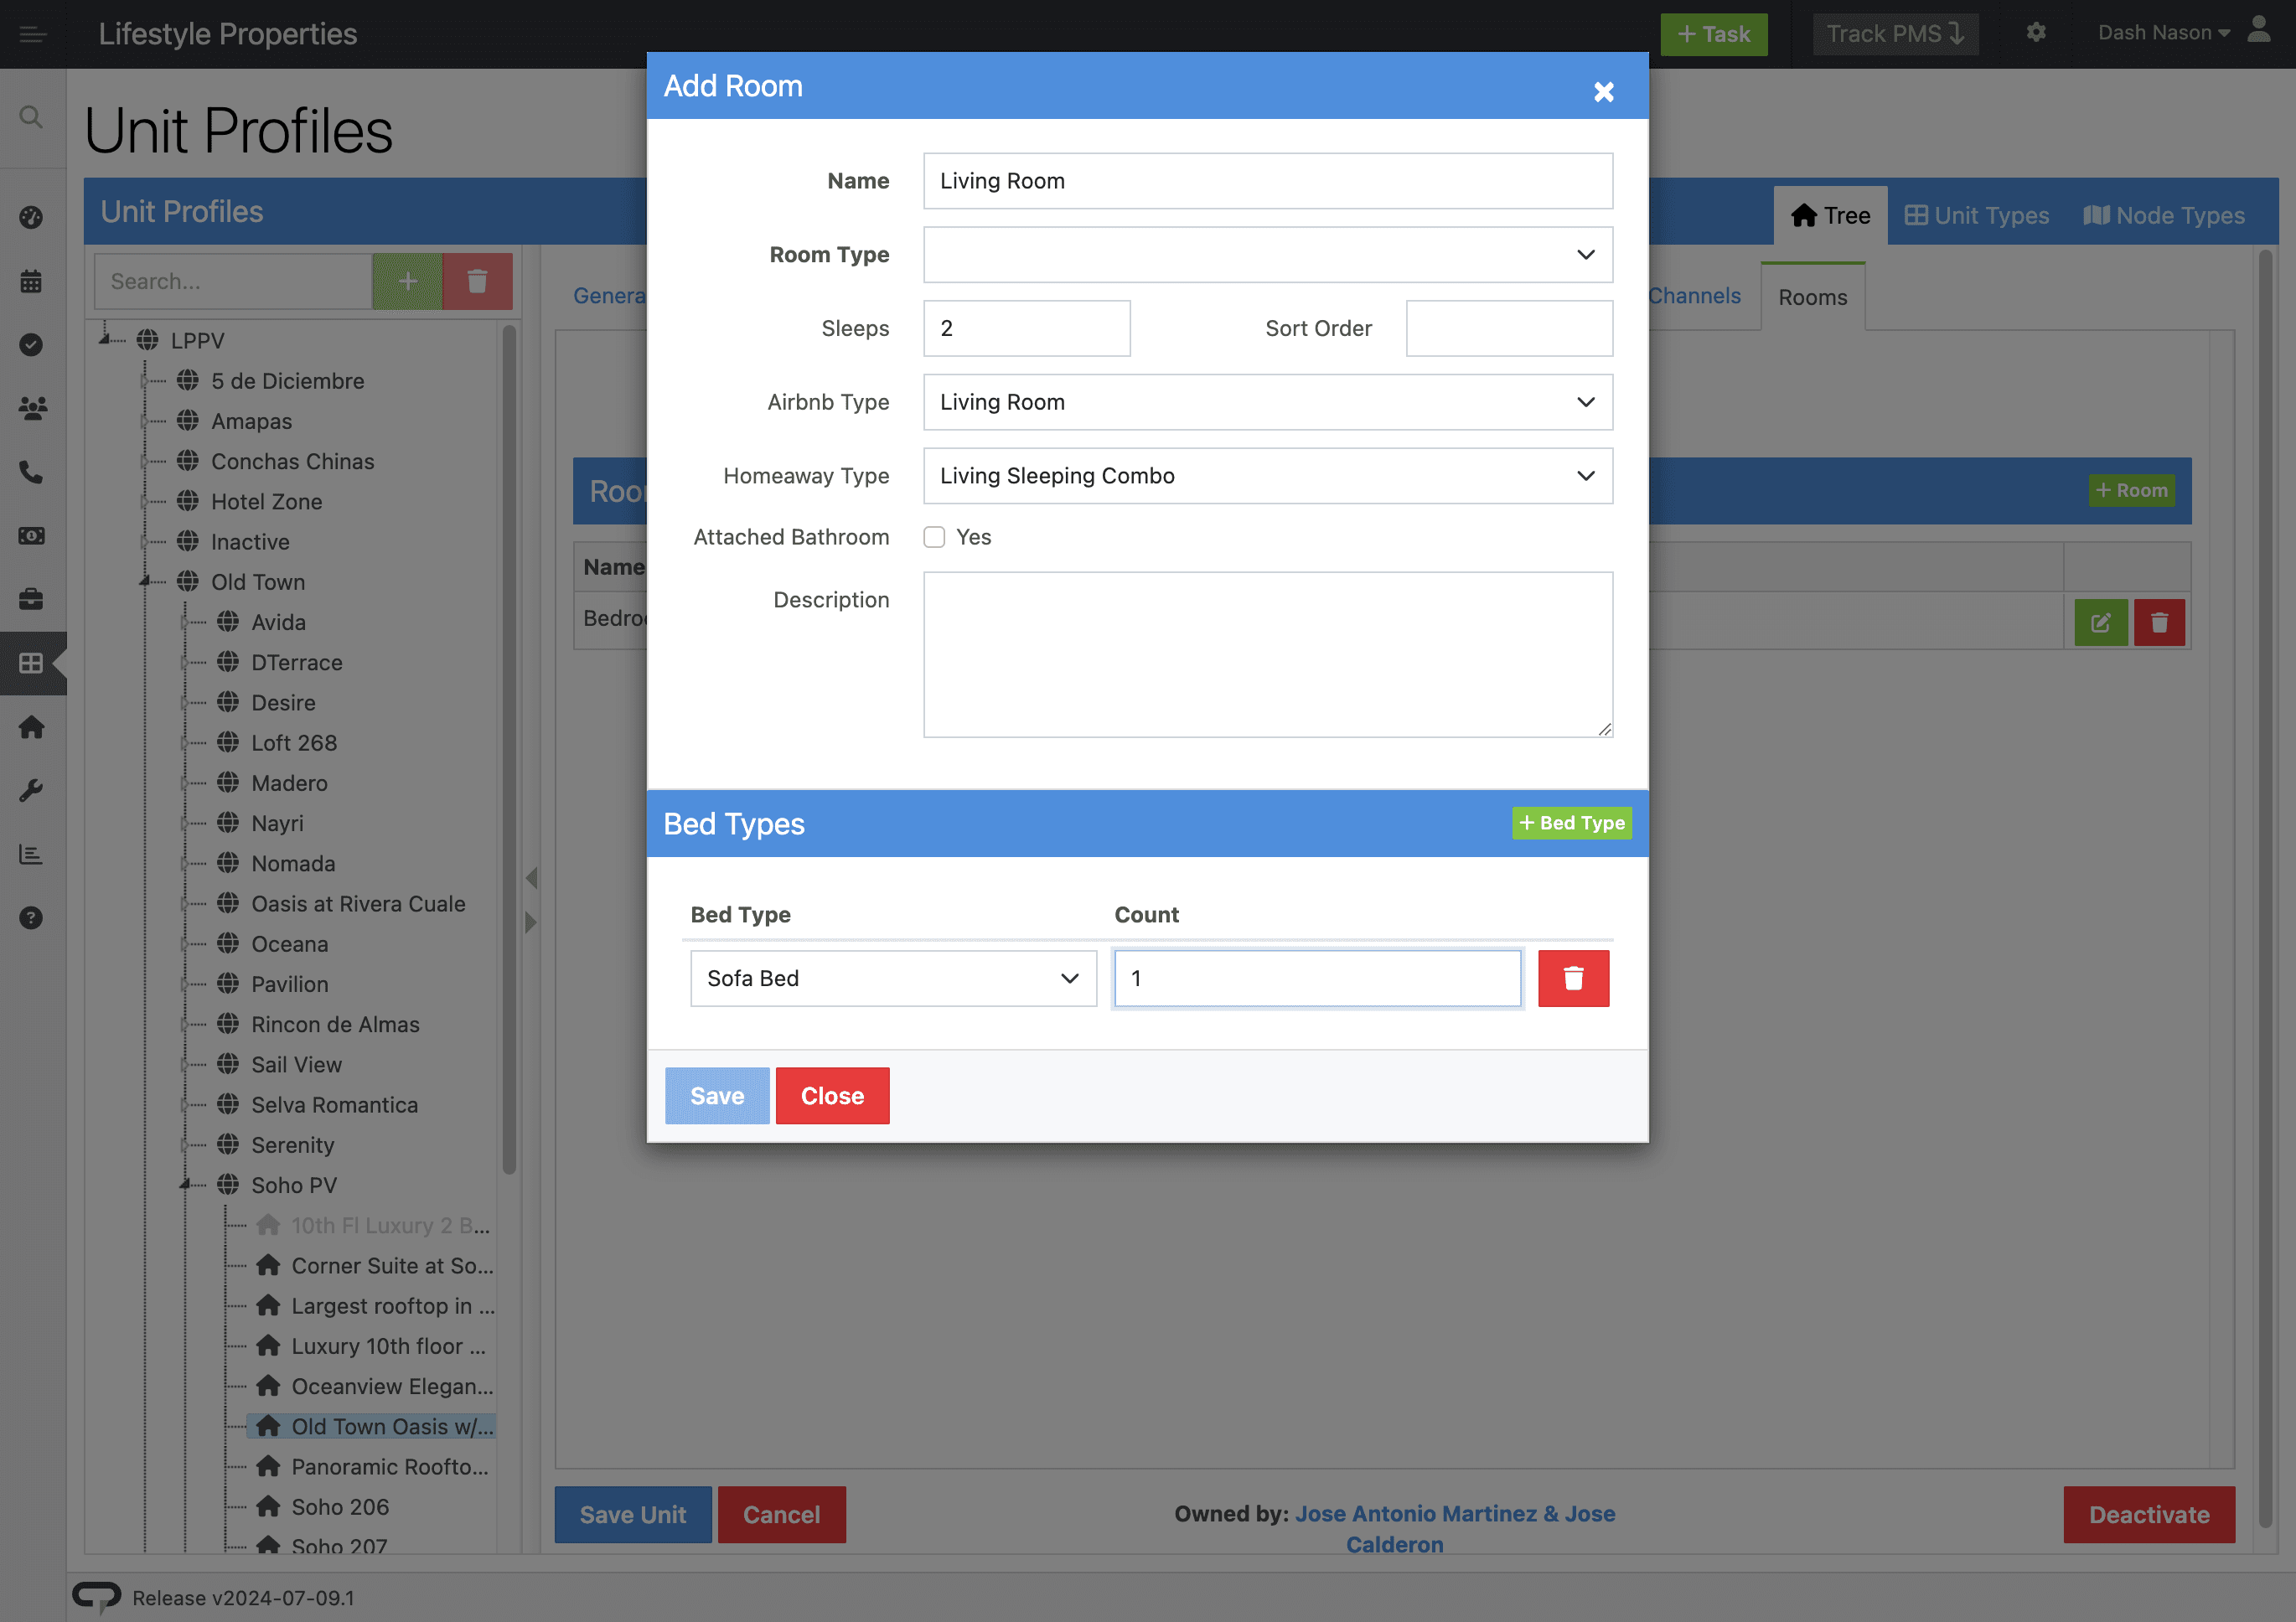The height and width of the screenshot is (1622, 2296).
Task: Switch to the Node Types tab
Action: coord(2163,215)
